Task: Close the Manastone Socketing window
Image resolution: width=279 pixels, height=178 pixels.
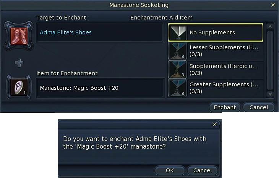Action: coord(273,5)
